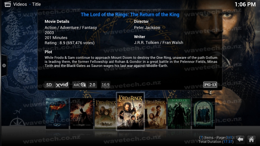This screenshot has width=260, height=146.
Task: Select The Two Towers poster
Action: (x=155, y=114)
